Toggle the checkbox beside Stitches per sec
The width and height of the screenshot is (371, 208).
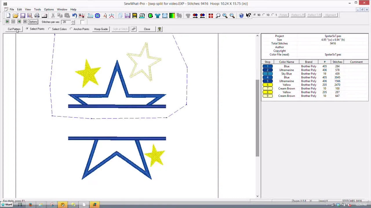82,22
